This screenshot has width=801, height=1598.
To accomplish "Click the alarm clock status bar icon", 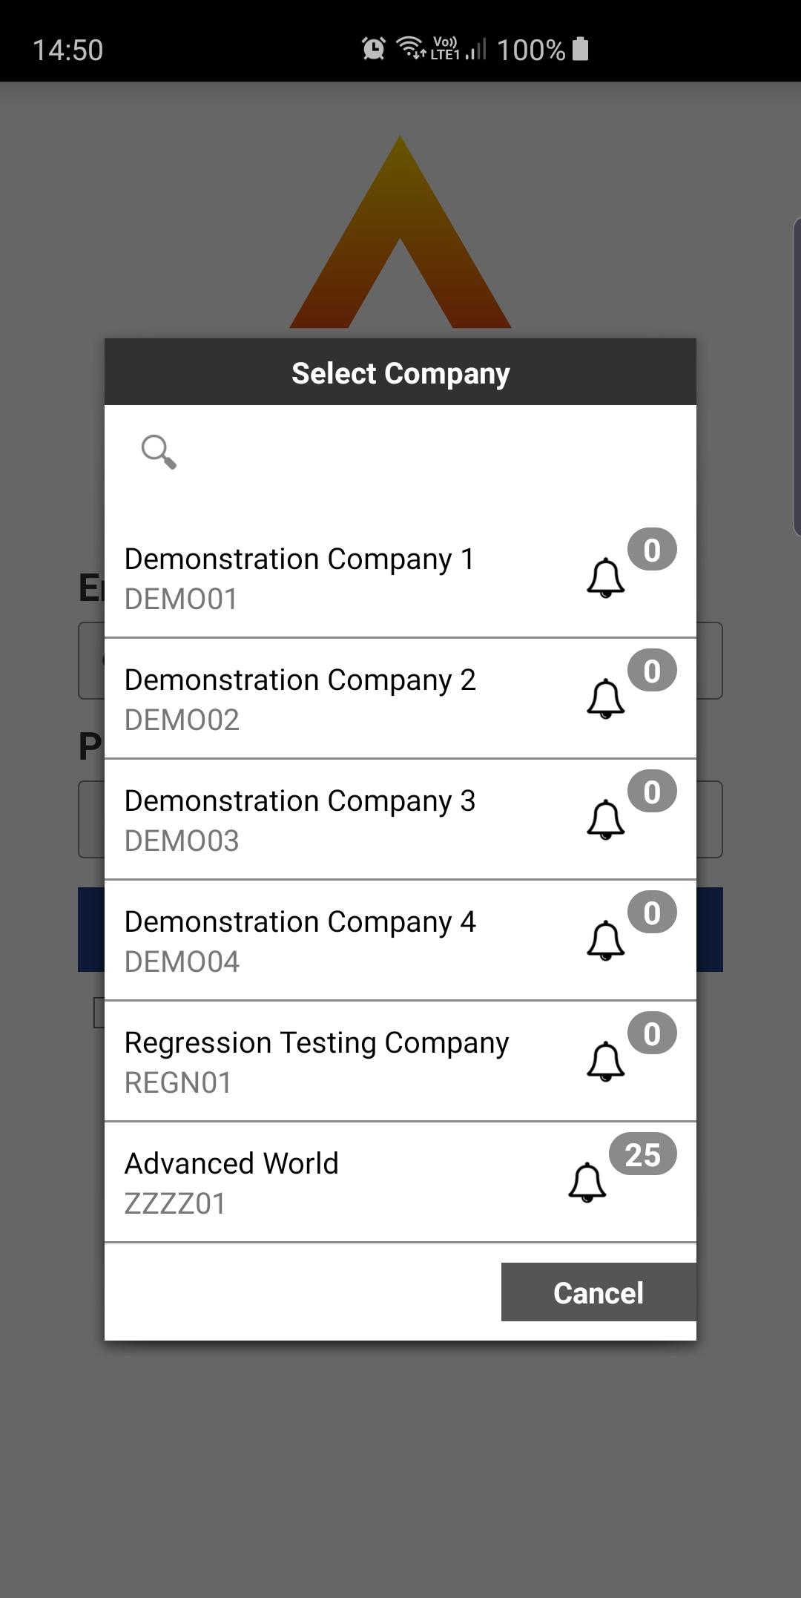I will (373, 49).
